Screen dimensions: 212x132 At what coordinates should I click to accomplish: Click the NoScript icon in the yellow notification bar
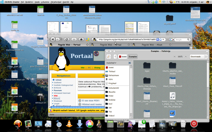pyautogui.click(x=51, y=111)
